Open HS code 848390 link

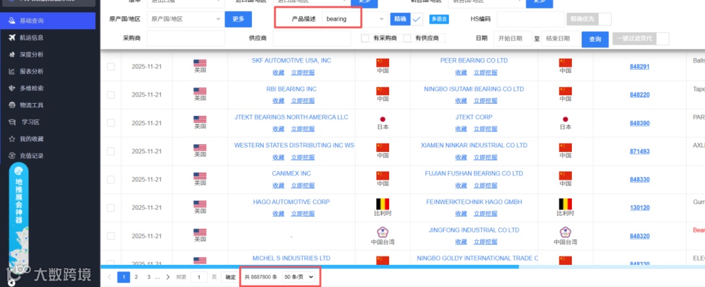click(639, 123)
